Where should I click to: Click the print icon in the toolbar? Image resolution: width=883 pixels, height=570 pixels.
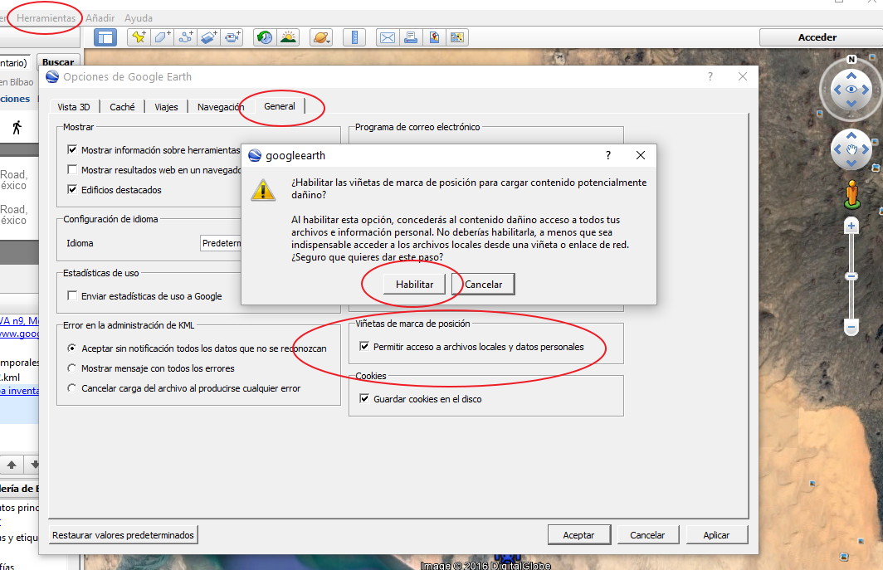click(x=410, y=37)
